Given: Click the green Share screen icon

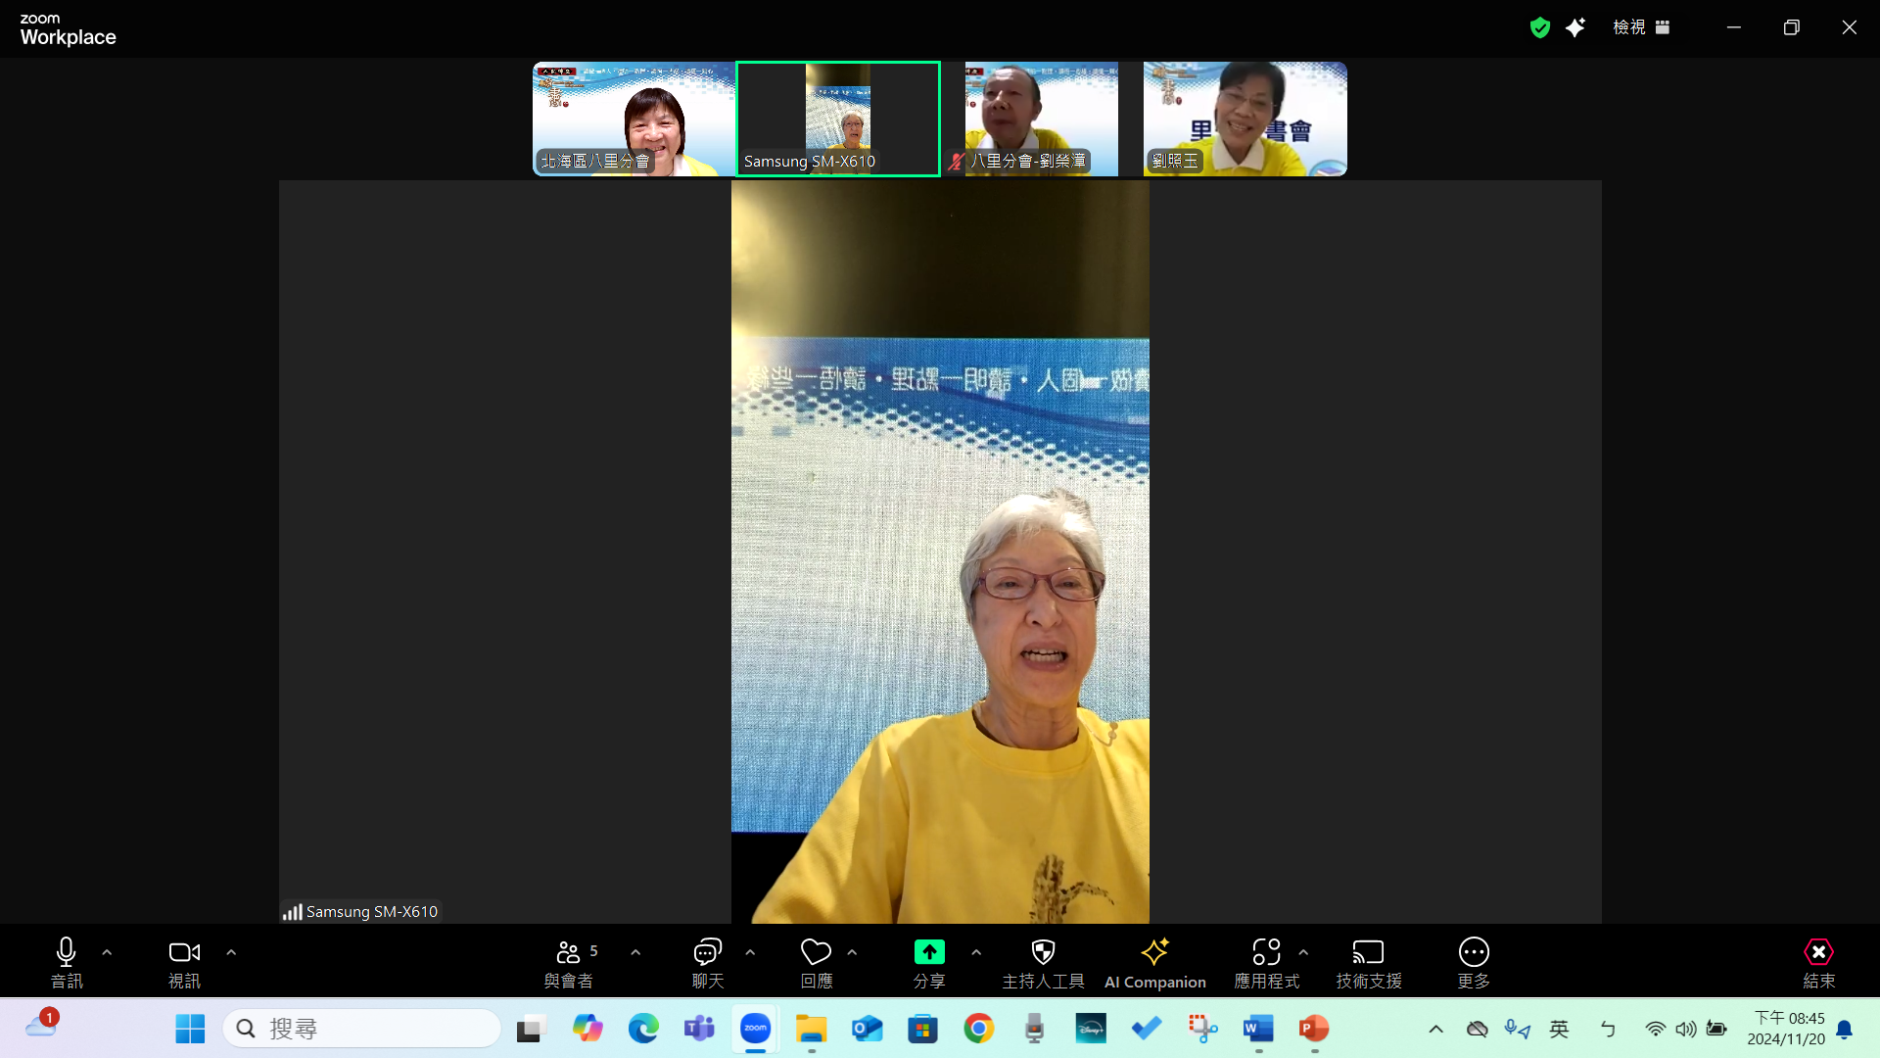Looking at the screenshot, I should 928,952.
